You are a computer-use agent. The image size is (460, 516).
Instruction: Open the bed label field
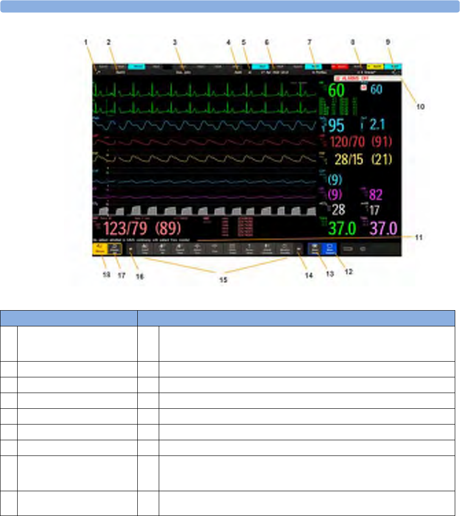(121, 72)
